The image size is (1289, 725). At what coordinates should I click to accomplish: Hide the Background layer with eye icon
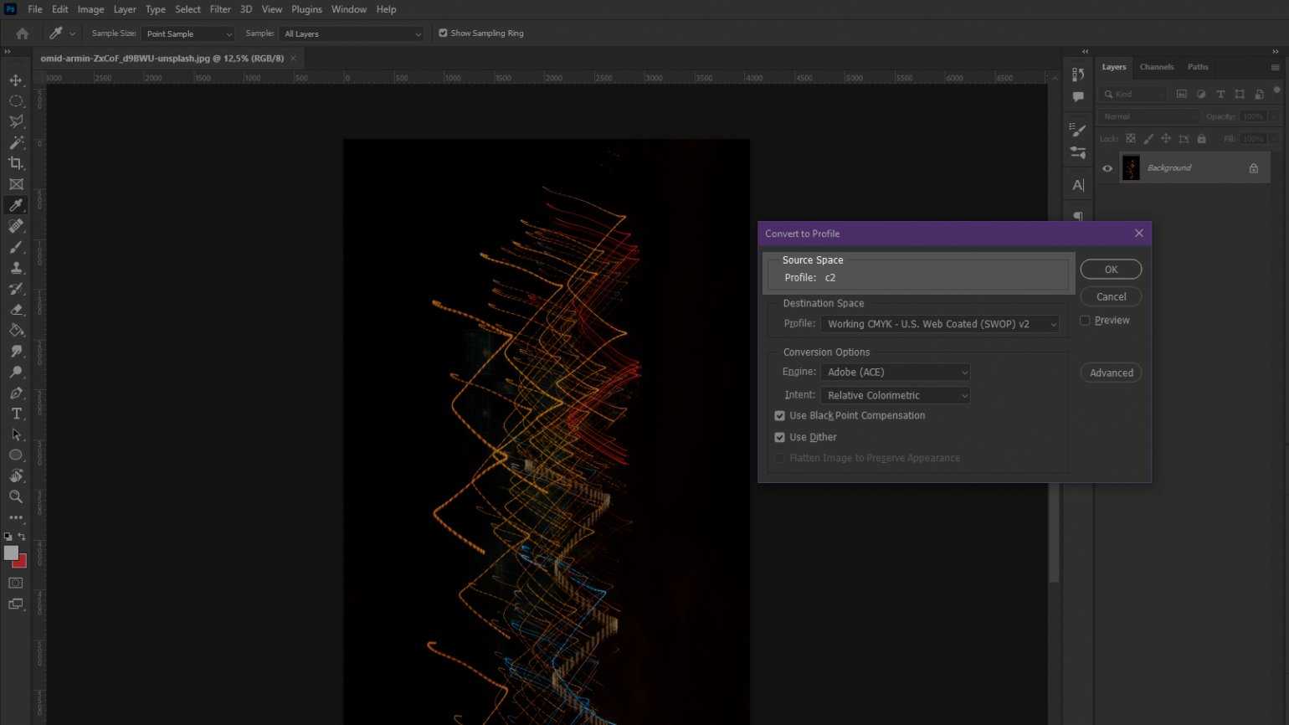(x=1107, y=168)
